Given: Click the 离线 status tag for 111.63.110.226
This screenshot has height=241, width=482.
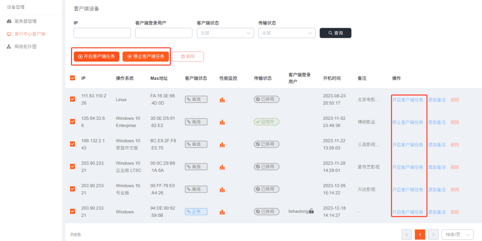Looking at the screenshot, I should [196, 99].
